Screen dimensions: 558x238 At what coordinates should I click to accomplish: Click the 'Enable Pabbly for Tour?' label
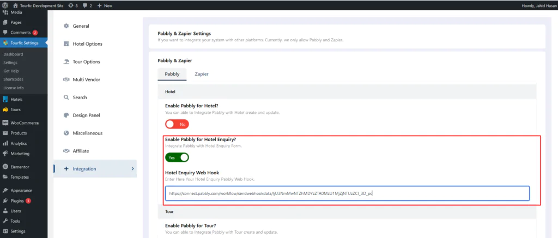click(x=191, y=225)
